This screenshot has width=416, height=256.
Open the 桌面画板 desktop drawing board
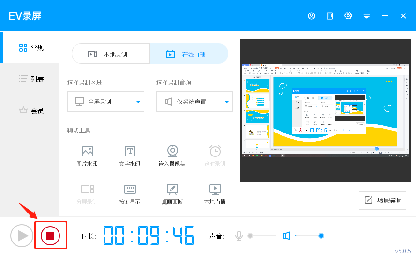click(172, 189)
